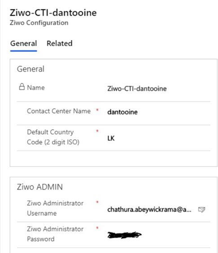Select the General tab
The height and width of the screenshot is (253, 218).
pyautogui.click(x=23, y=43)
